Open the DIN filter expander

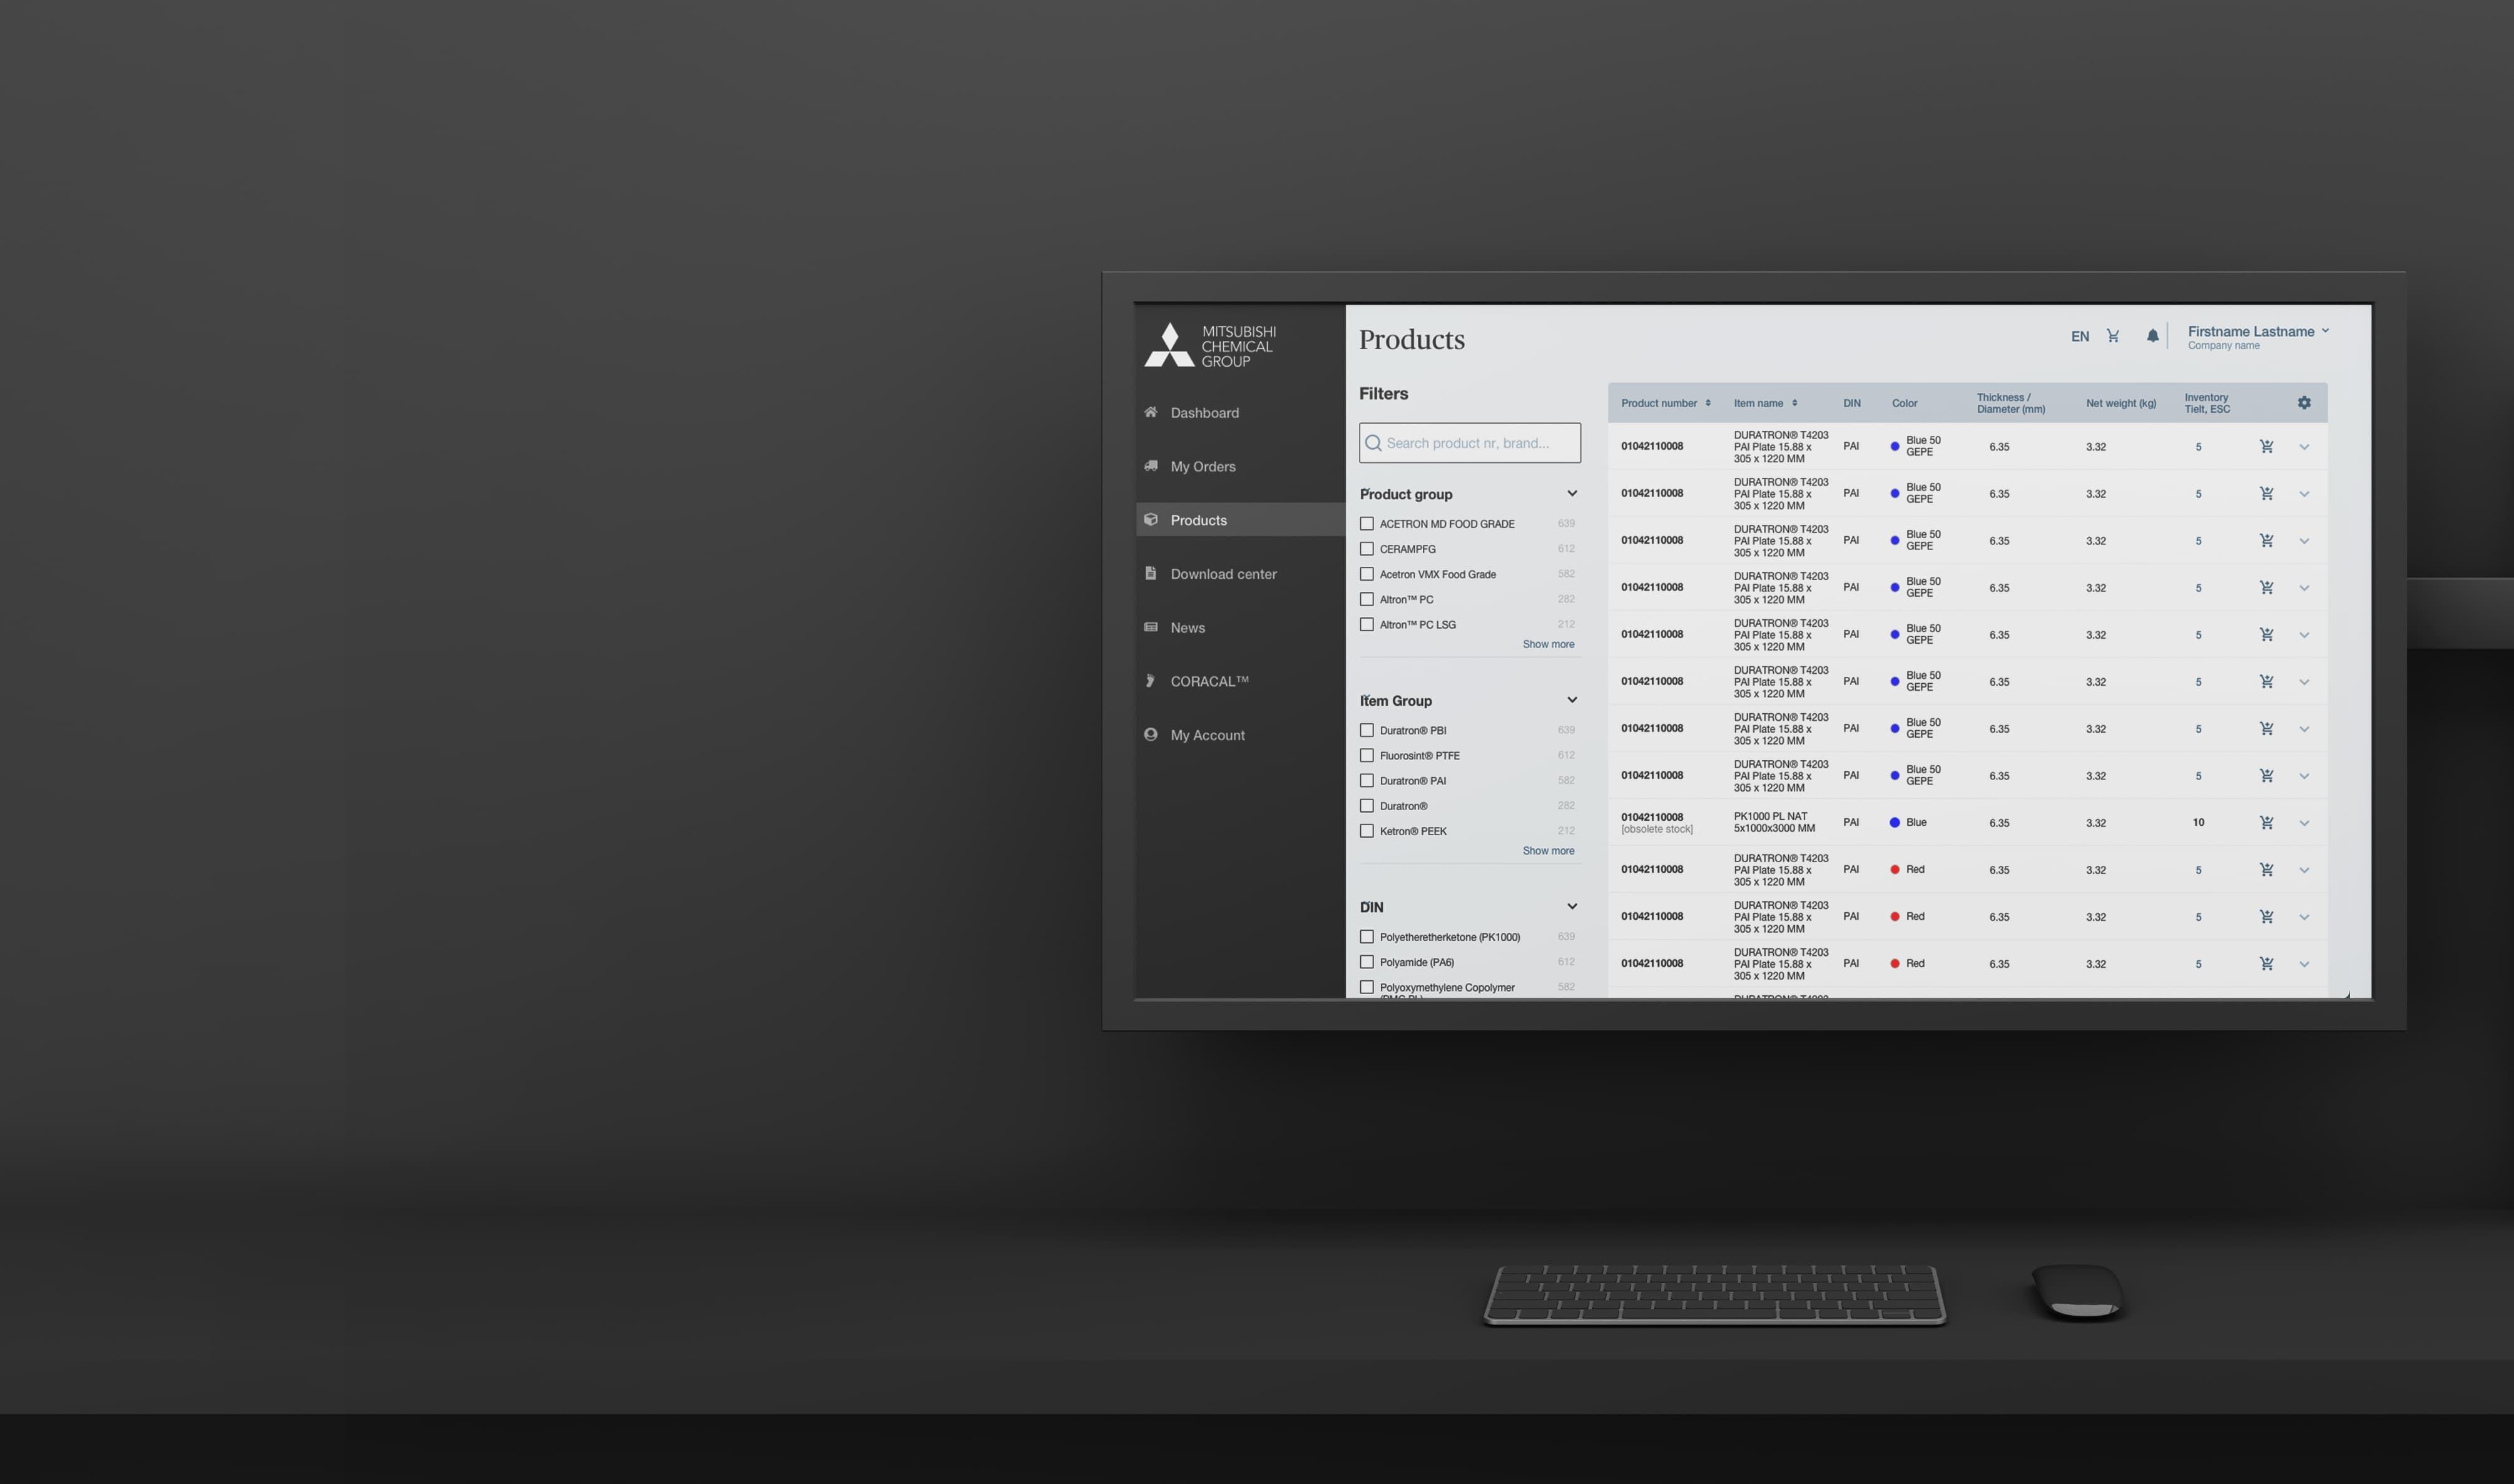click(x=1572, y=907)
